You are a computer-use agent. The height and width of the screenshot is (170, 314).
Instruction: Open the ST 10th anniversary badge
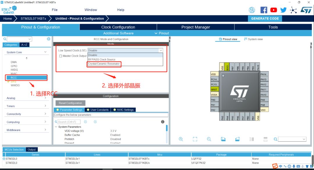252,10
